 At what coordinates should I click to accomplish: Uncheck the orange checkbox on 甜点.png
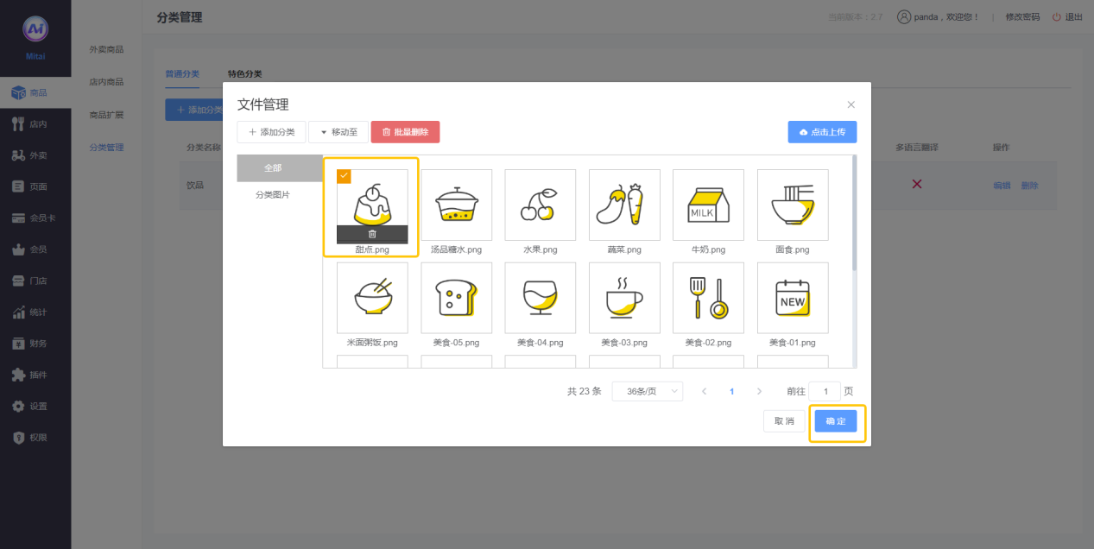click(x=345, y=176)
